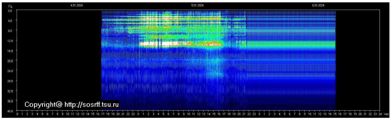Select the 32.0 frequency axis label

[10, 91]
